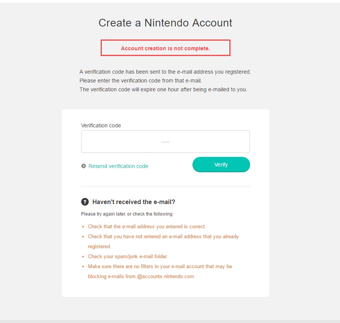Click the Verification code input field
Viewport: 340px width, 323px height.
pos(165,142)
